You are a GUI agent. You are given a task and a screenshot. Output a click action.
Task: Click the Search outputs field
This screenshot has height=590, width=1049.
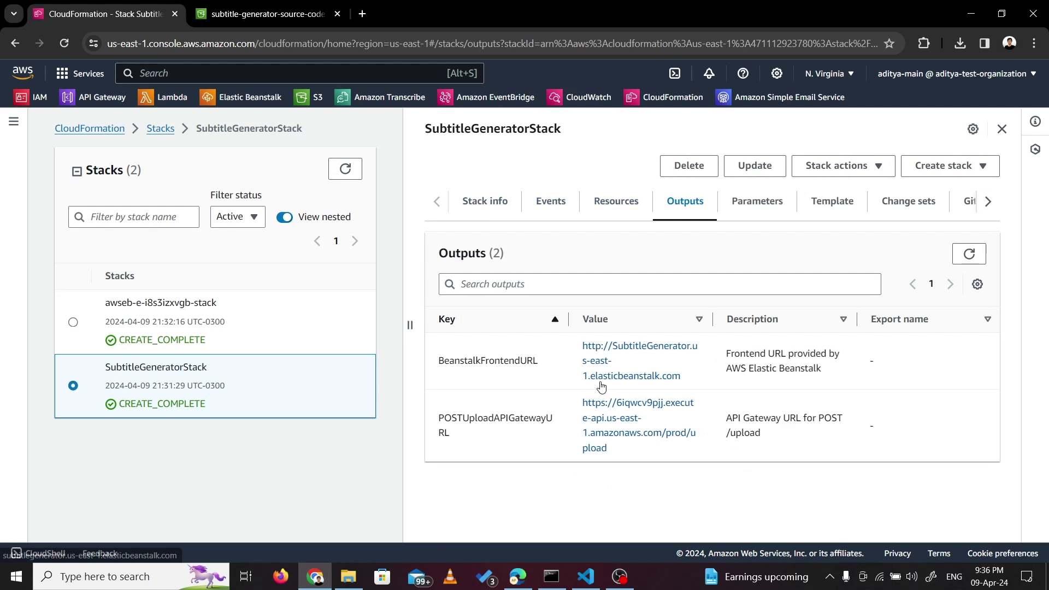(659, 284)
